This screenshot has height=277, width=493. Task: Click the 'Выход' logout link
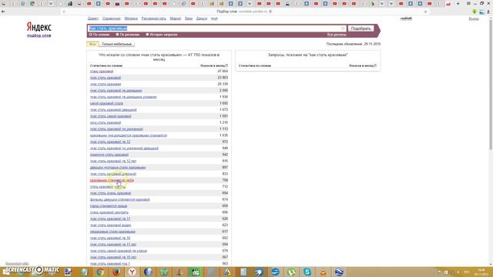[x=474, y=18]
